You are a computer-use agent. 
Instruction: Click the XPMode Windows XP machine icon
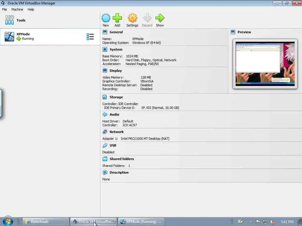(9, 36)
